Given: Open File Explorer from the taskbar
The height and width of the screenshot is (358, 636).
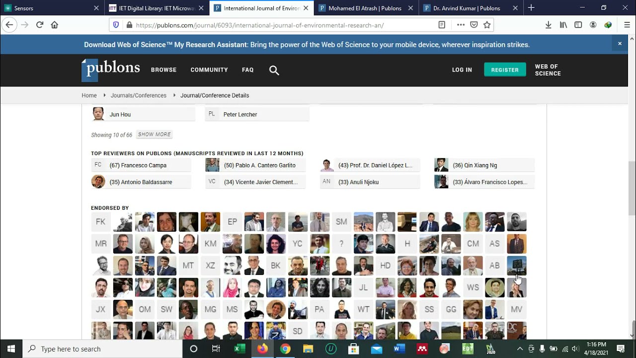Looking at the screenshot, I should 308,349.
